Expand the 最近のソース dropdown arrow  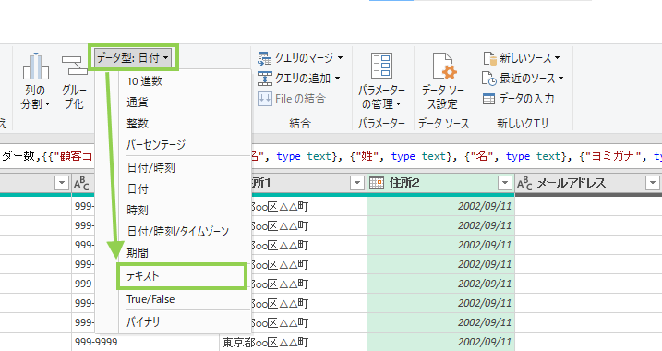click(560, 79)
